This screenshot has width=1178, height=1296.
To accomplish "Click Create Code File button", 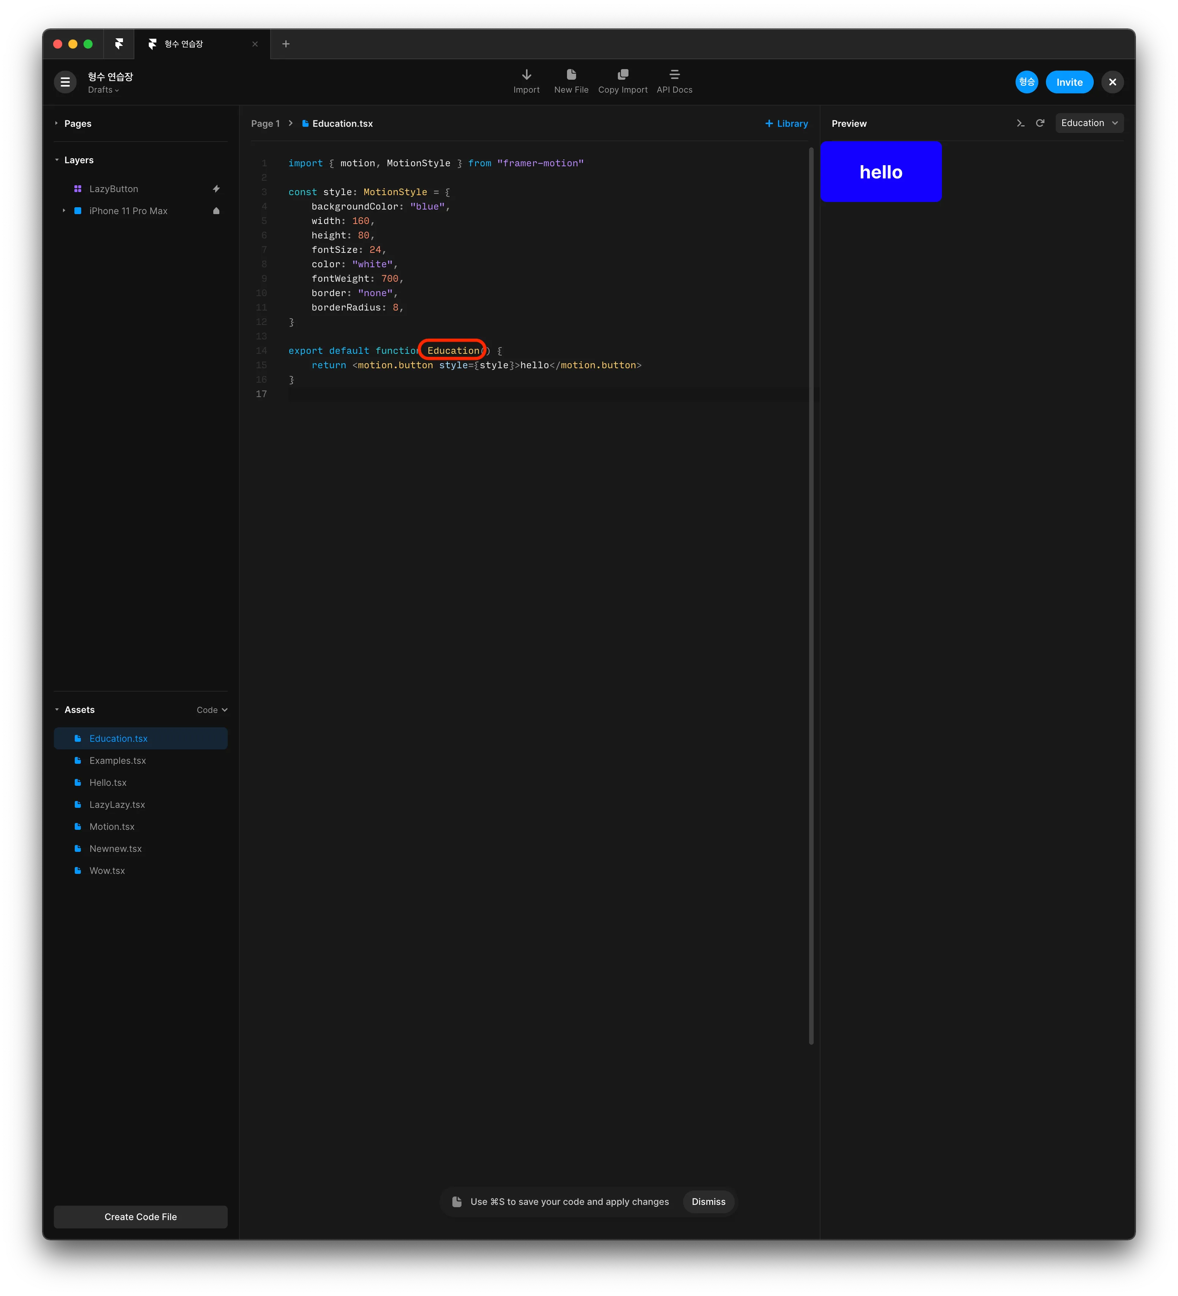I will coord(141,1216).
